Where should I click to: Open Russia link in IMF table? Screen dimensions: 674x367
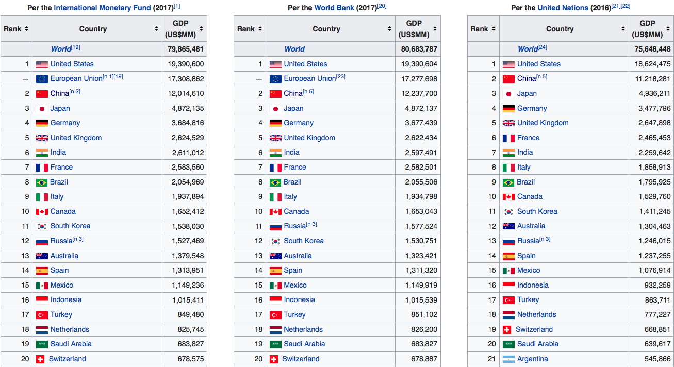(61, 241)
